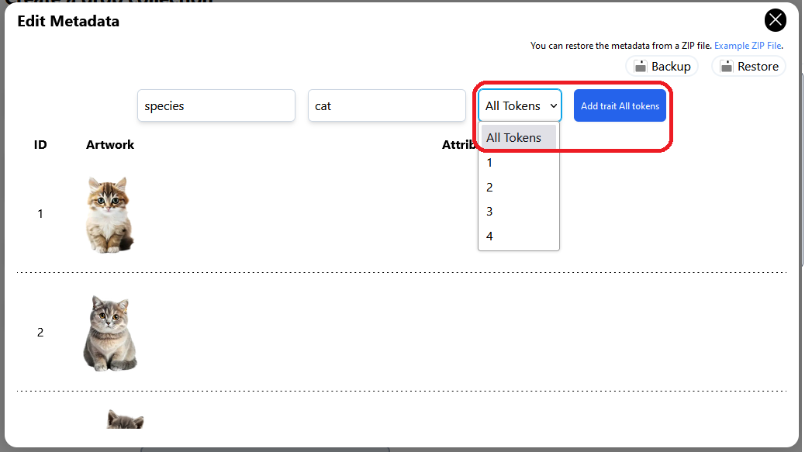
Task: Open the Example ZIP File link
Action: click(x=748, y=46)
